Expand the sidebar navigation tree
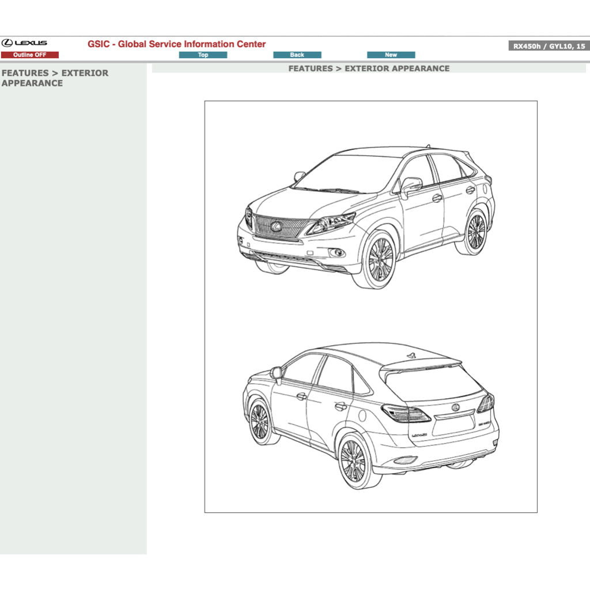Viewport: 590px width, 590px height. [55, 78]
